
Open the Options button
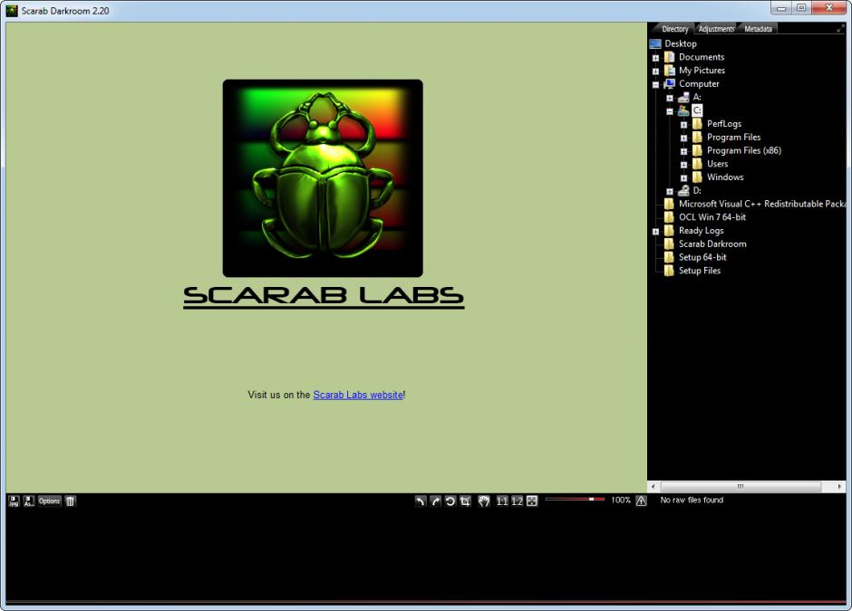49,501
